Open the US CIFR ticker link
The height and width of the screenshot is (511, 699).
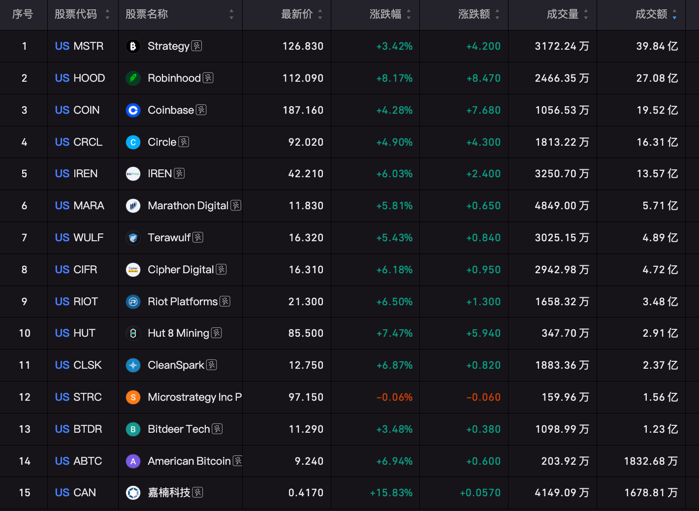click(x=76, y=270)
